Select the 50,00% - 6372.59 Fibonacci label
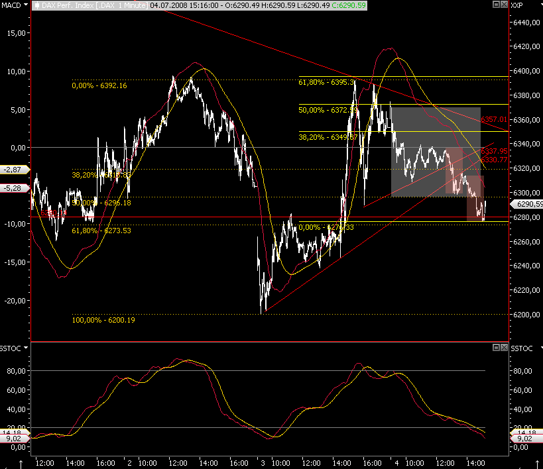543x469 pixels. point(328,110)
